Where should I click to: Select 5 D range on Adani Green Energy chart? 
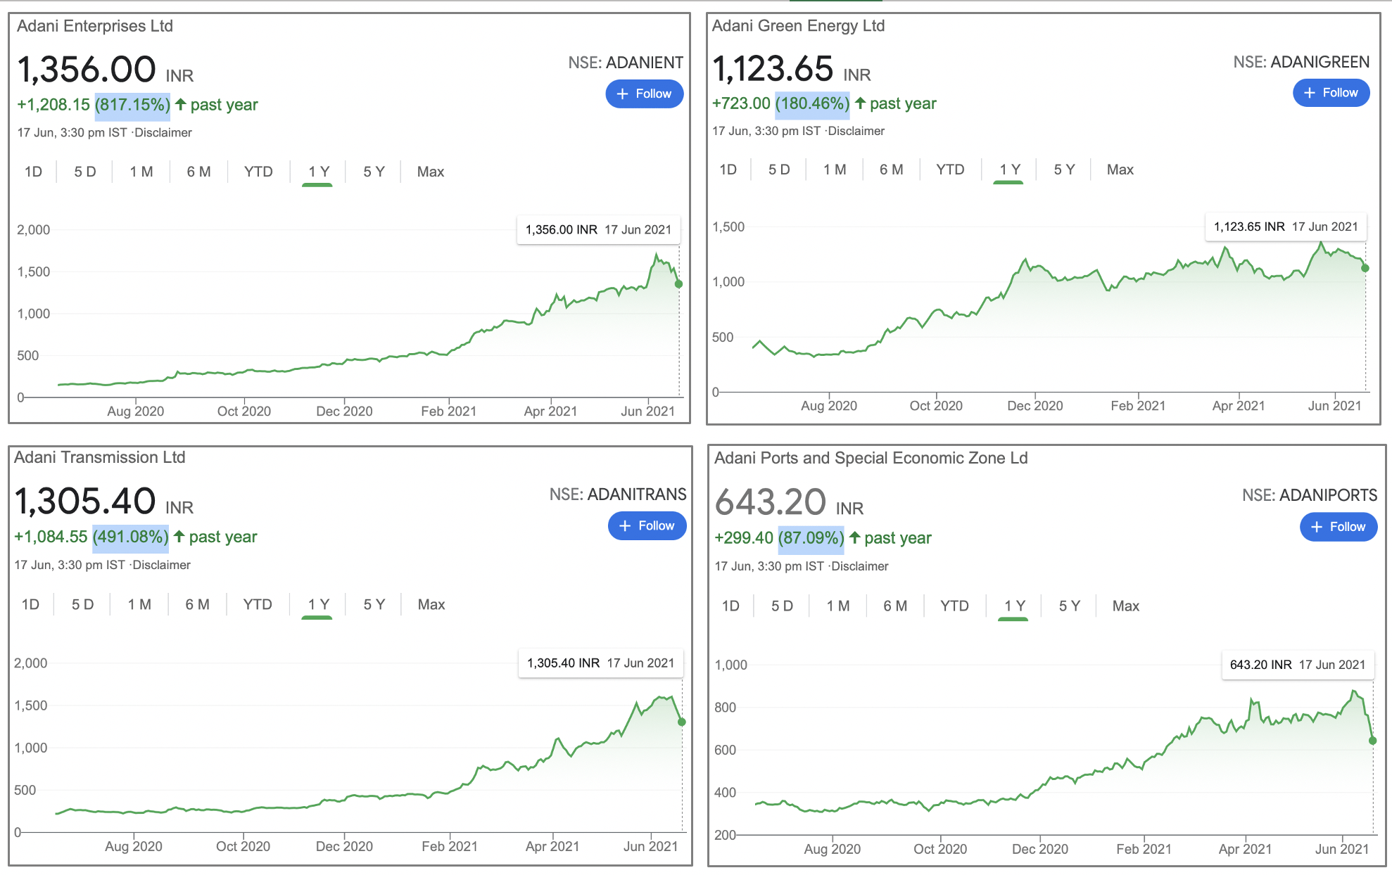[779, 170]
